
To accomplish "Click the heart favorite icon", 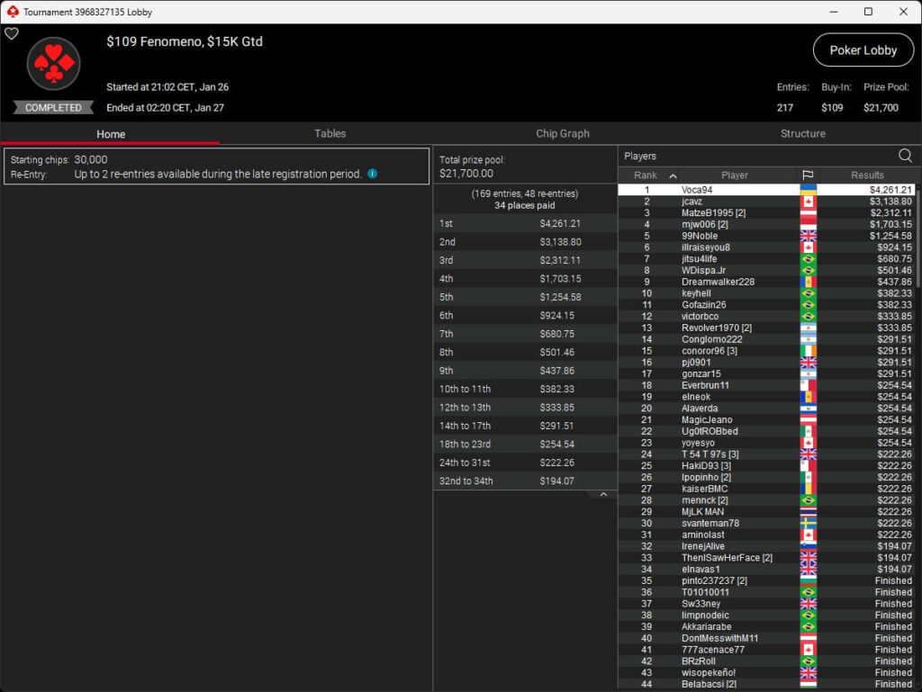I will [x=12, y=33].
